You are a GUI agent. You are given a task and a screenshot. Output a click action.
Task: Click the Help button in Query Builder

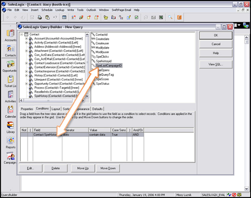coord(216,53)
